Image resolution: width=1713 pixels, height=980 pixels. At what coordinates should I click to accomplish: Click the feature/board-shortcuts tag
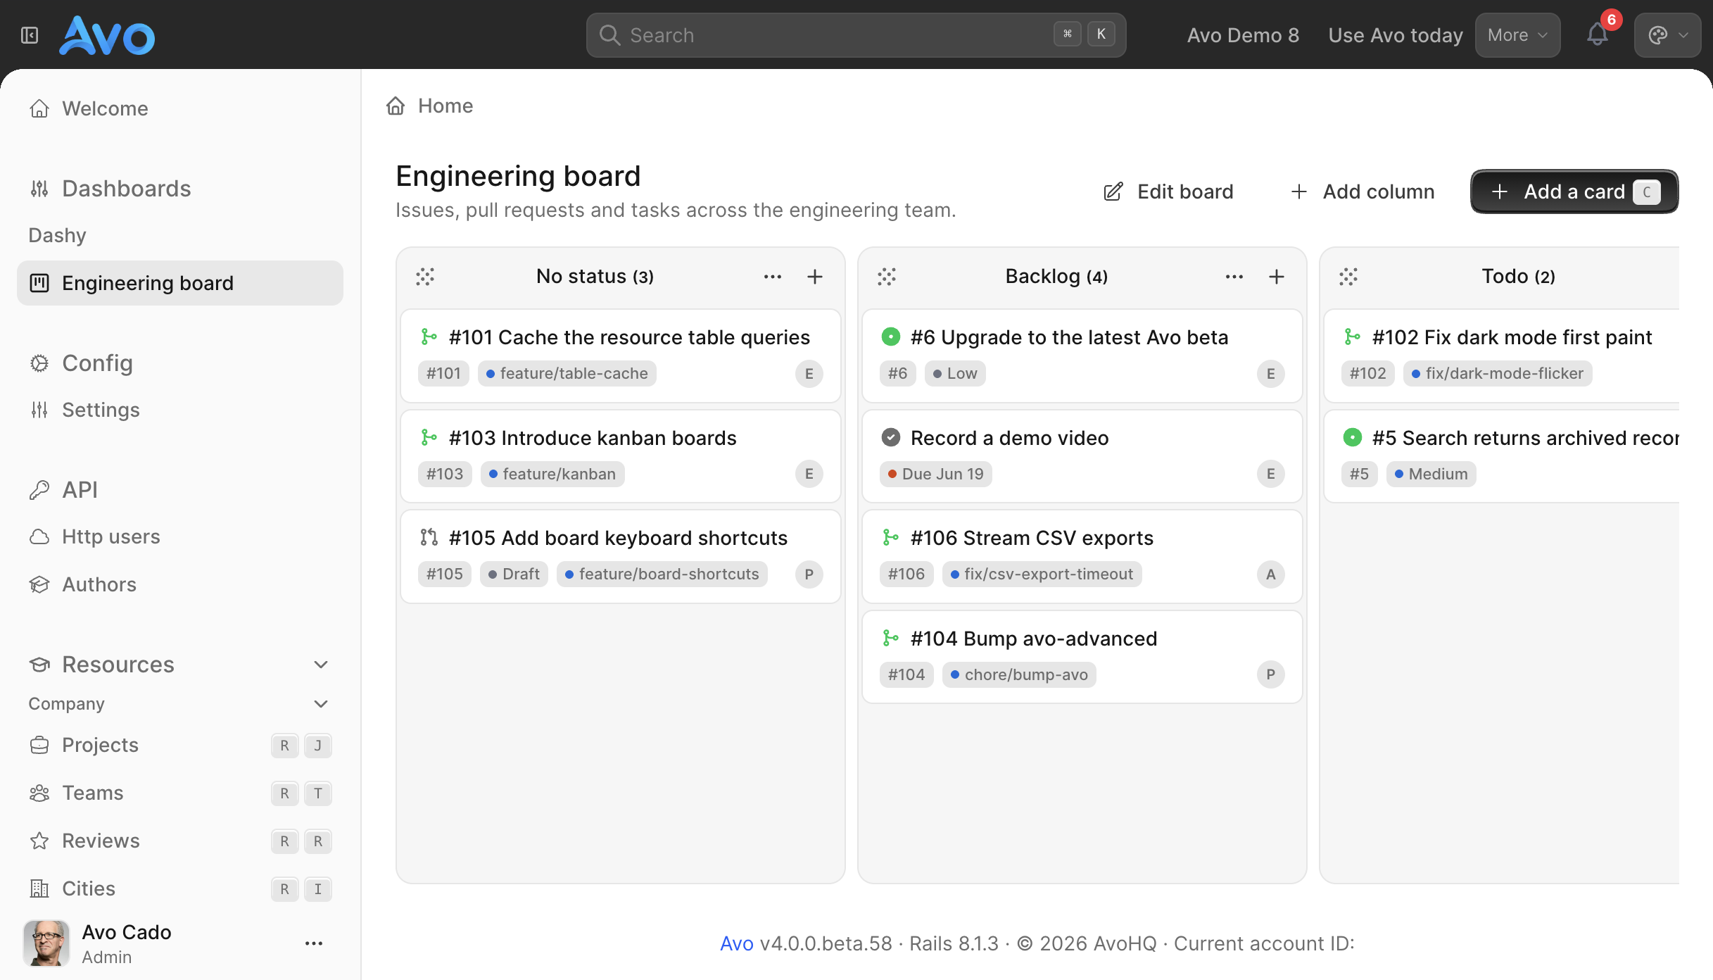tap(662, 574)
